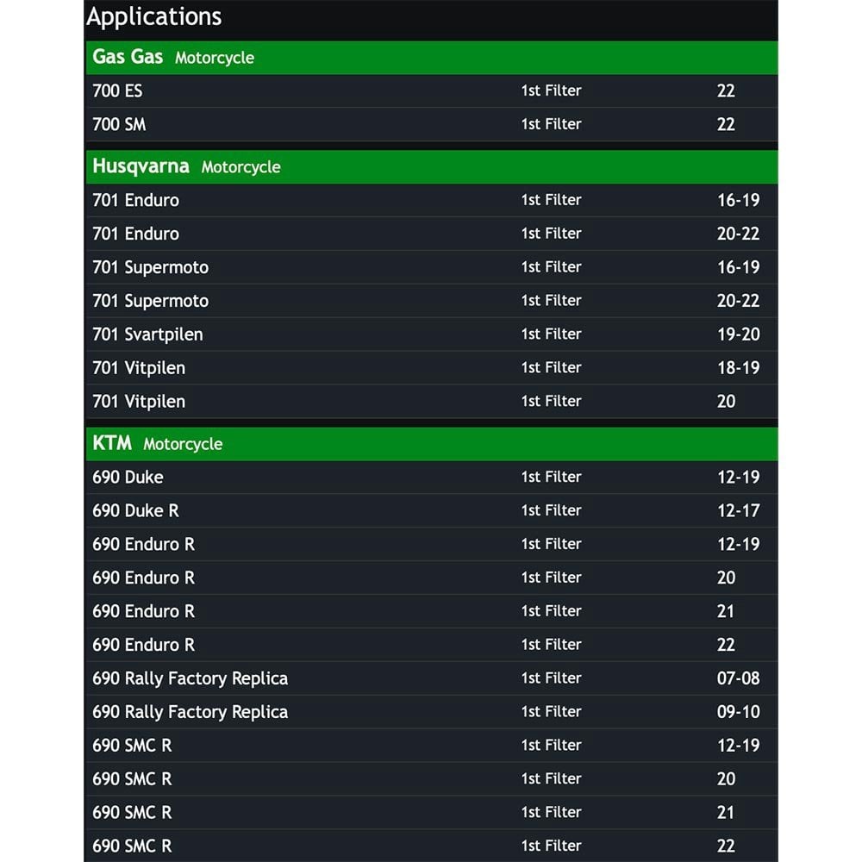The height and width of the screenshot is (862, 862).
Task: Click 701 Supermoto 16-19 entry
Action: coord(432,267)
